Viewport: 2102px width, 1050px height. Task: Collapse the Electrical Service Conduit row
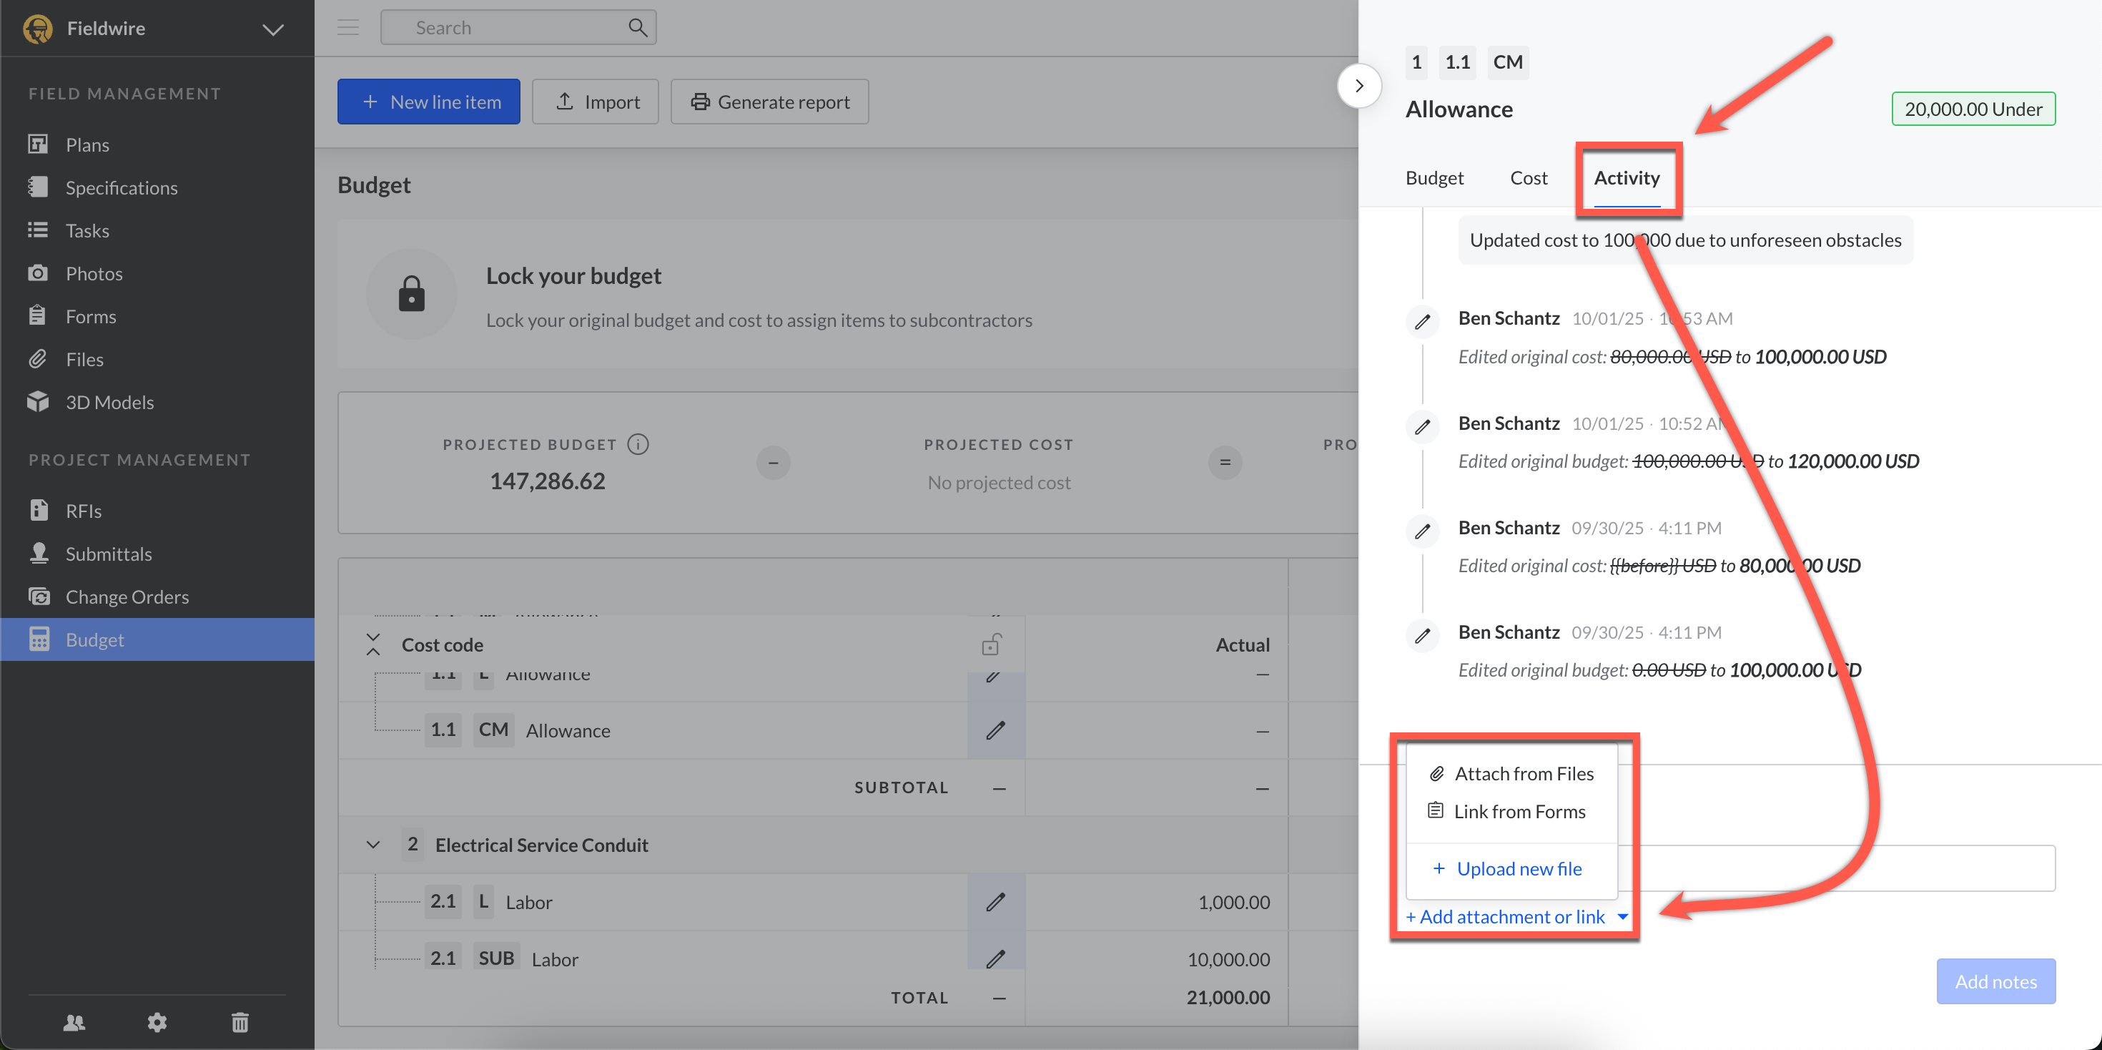(373, 844)
